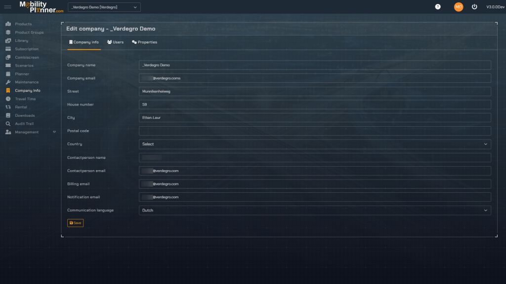Viewport: 506px width, 284px height.
Task: Click the Save button
Action: [x=75, y=223]
